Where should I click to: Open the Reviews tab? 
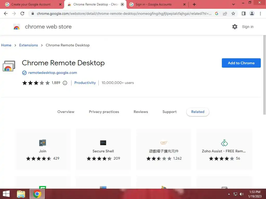tap(141, 112)
